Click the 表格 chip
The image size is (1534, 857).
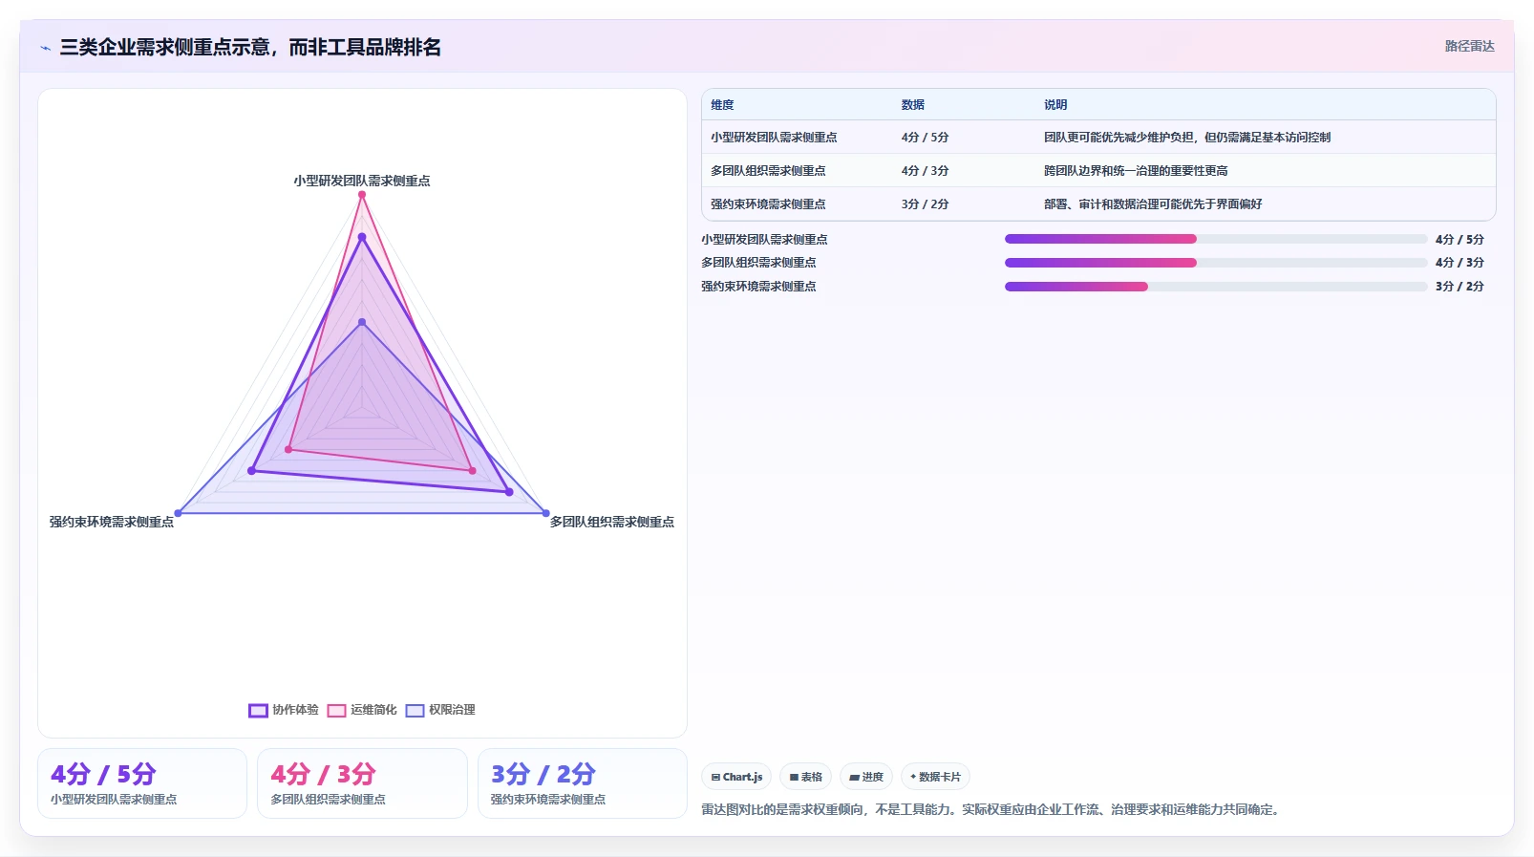[x=805, y=777]
